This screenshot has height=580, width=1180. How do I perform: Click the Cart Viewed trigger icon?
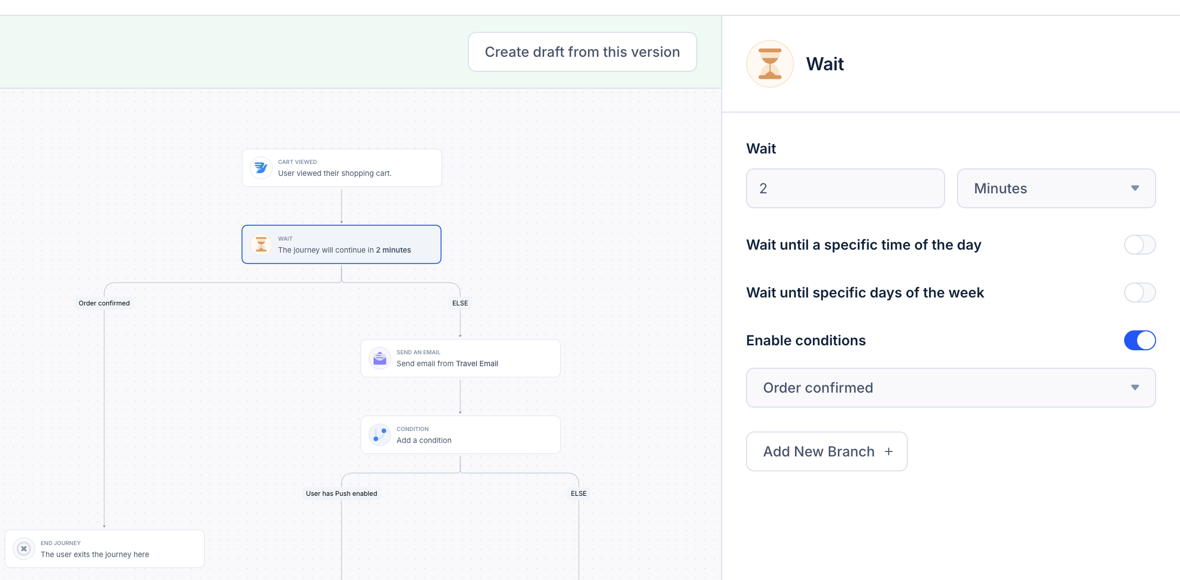pos(261,168)
